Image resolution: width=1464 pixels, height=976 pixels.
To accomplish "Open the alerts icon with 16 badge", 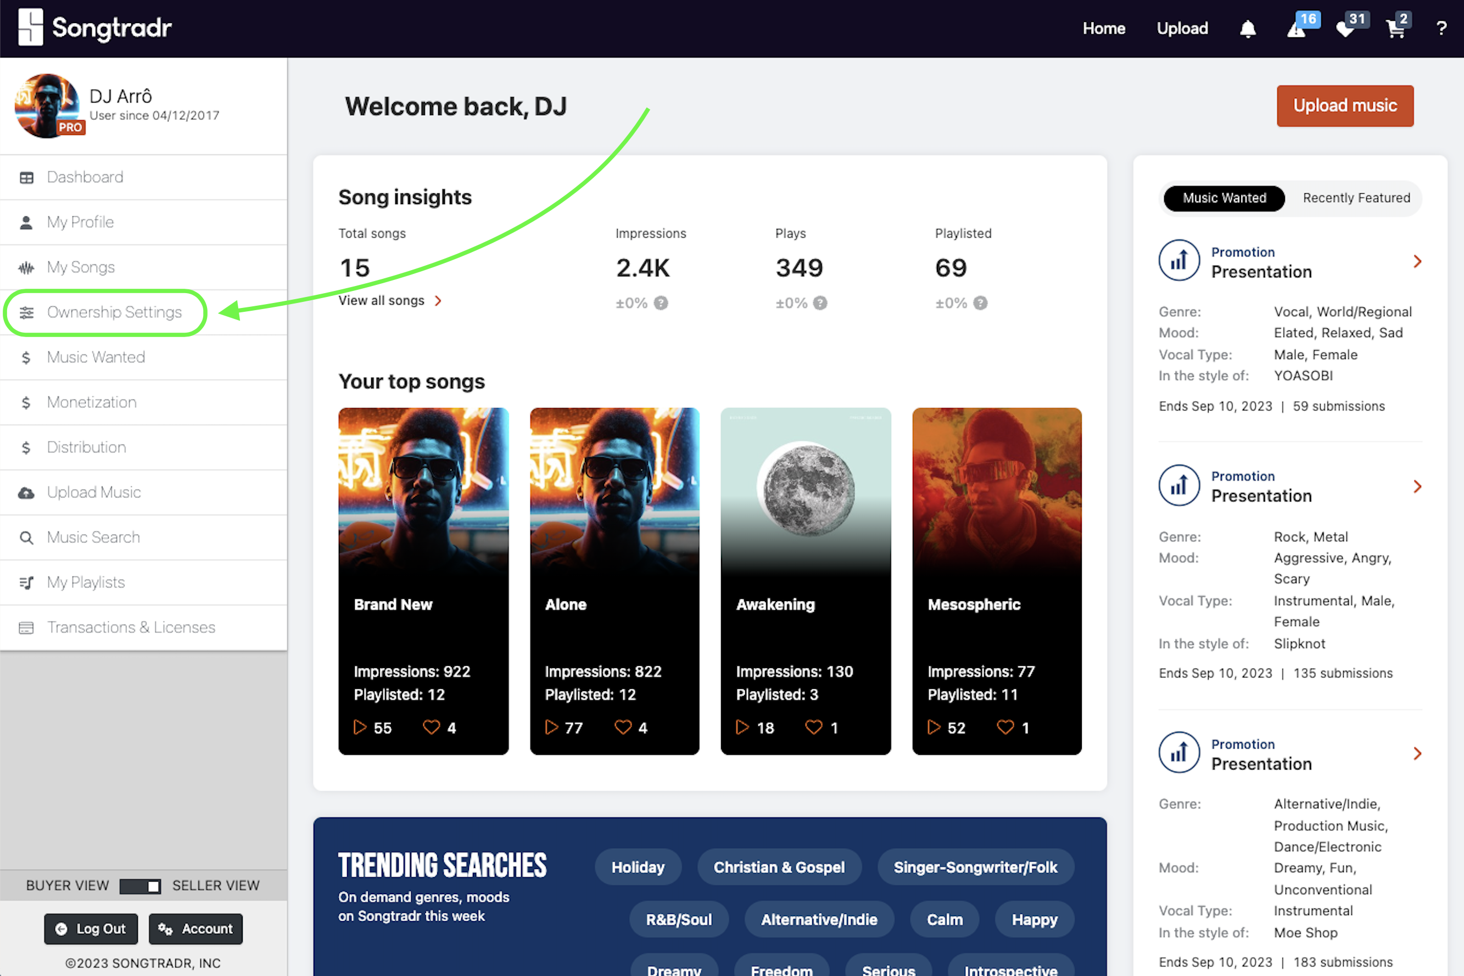I will 1297,29.
